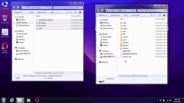Open Windows Media Player from taskbar

[28, 100]
